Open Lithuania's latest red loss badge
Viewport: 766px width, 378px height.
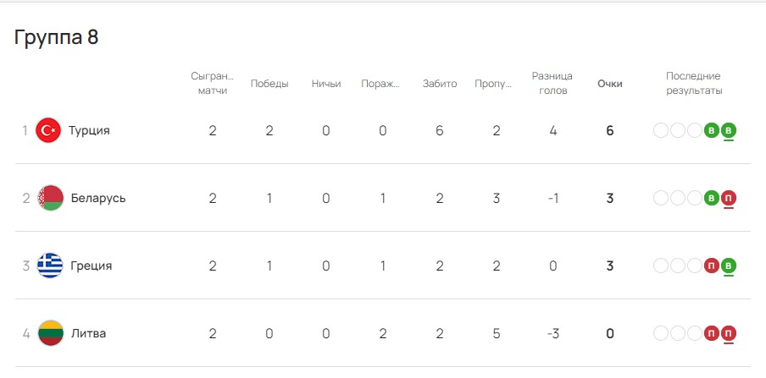(x=729, y=334)
